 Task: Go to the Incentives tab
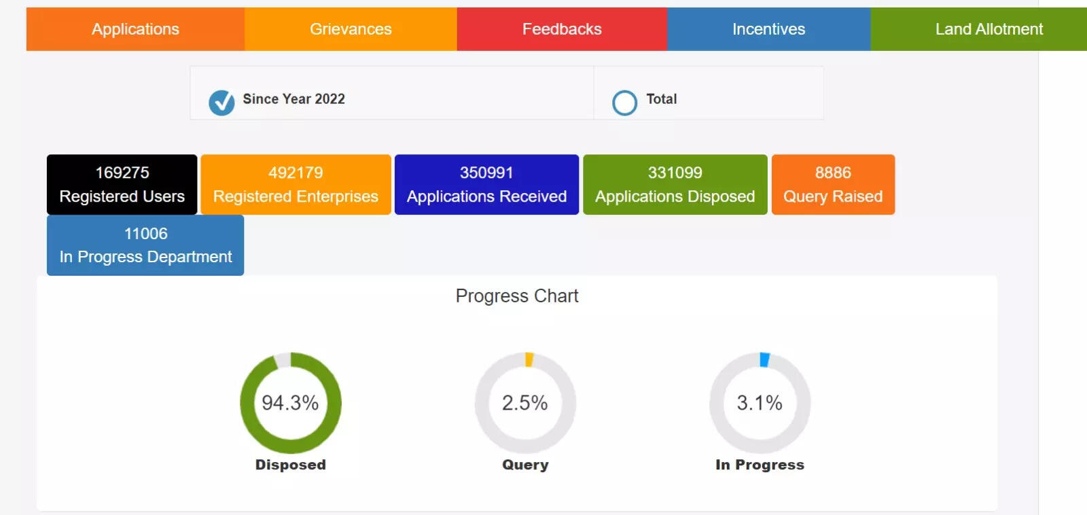(x=768, y=29)
